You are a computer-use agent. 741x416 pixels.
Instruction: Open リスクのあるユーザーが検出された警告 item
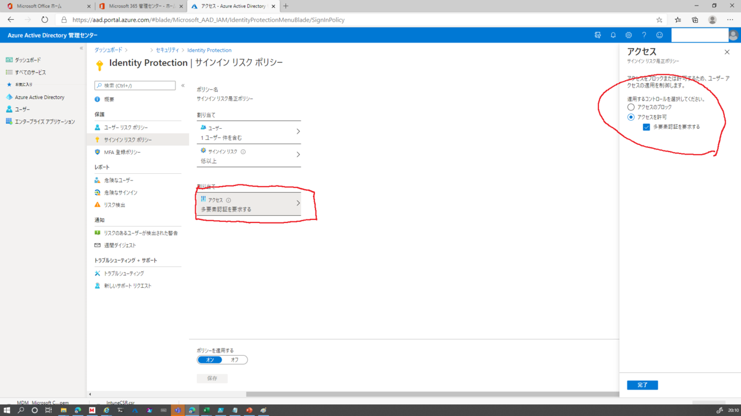tap(141, 233)
